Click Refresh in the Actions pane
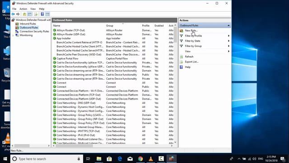Image resolution: width=289 pixels, height=163 pixels. pos(189,57)
